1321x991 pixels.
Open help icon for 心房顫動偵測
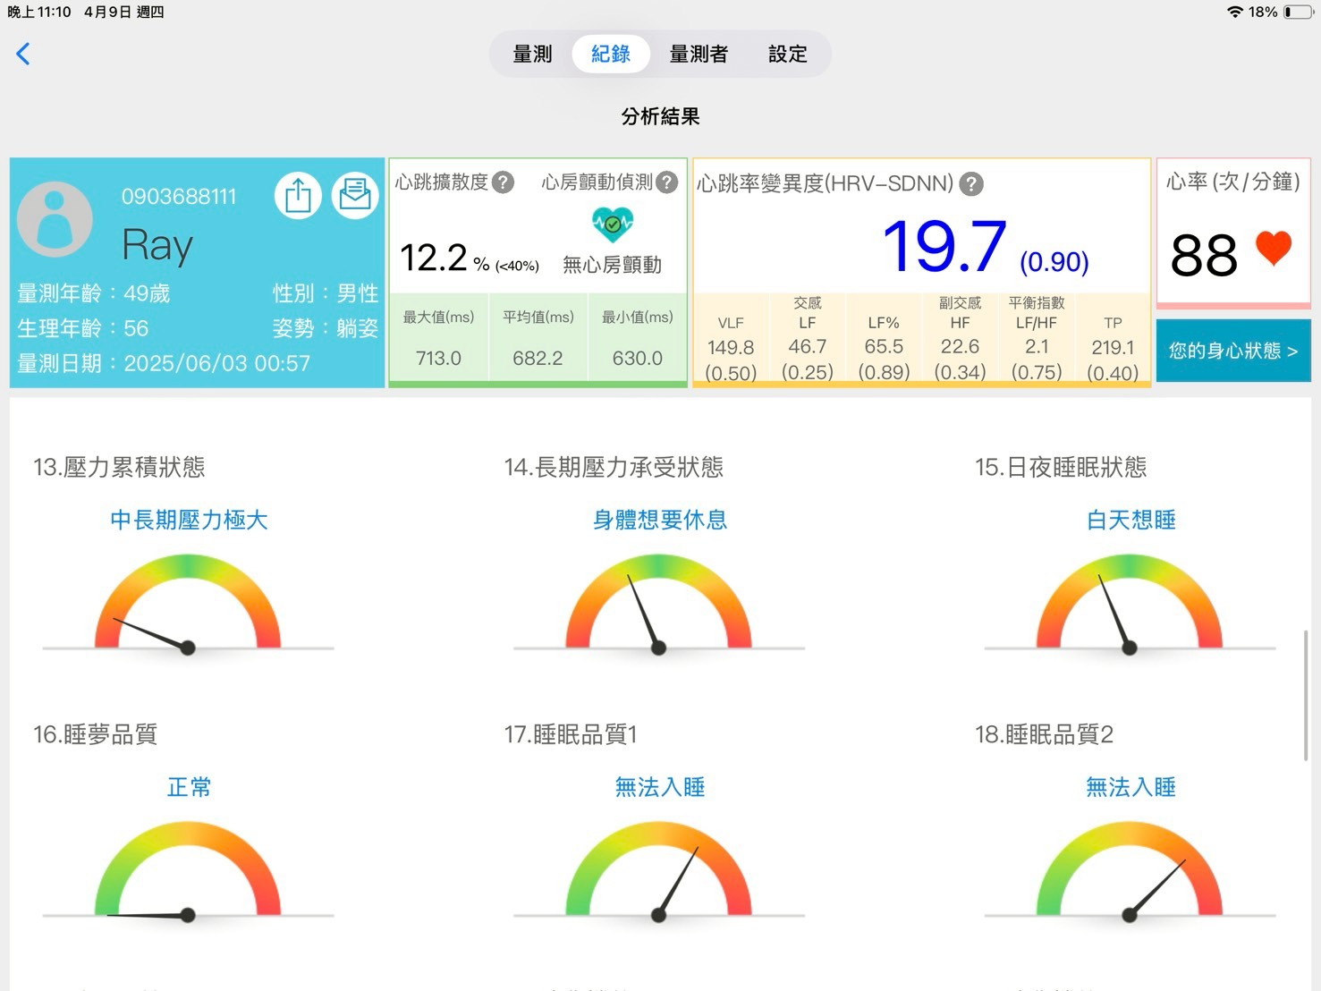(x=666, y=182)
